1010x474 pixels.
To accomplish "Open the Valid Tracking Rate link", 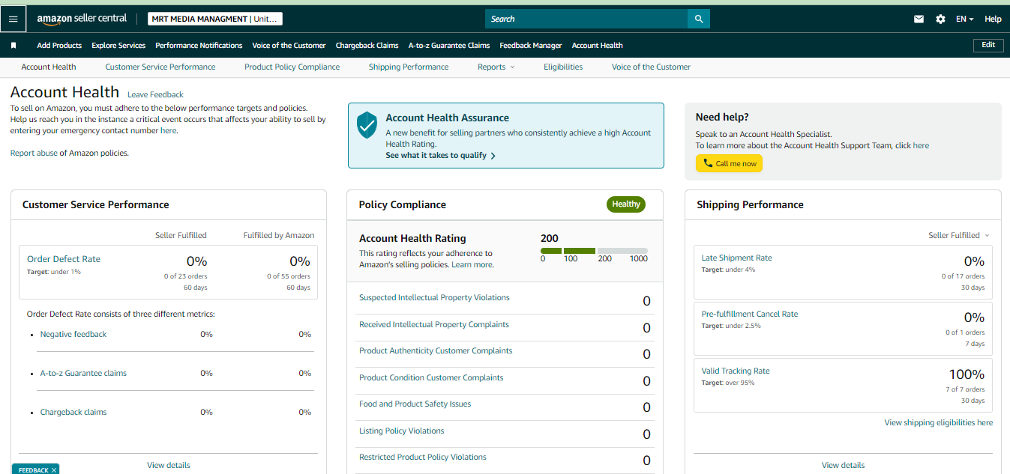I will coord(736,371).
